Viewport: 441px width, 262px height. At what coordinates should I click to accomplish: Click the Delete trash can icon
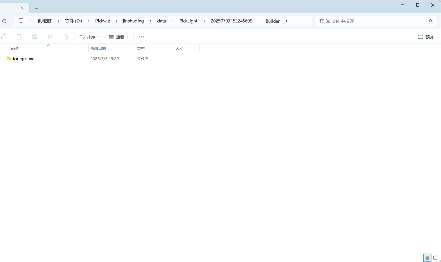66,37
